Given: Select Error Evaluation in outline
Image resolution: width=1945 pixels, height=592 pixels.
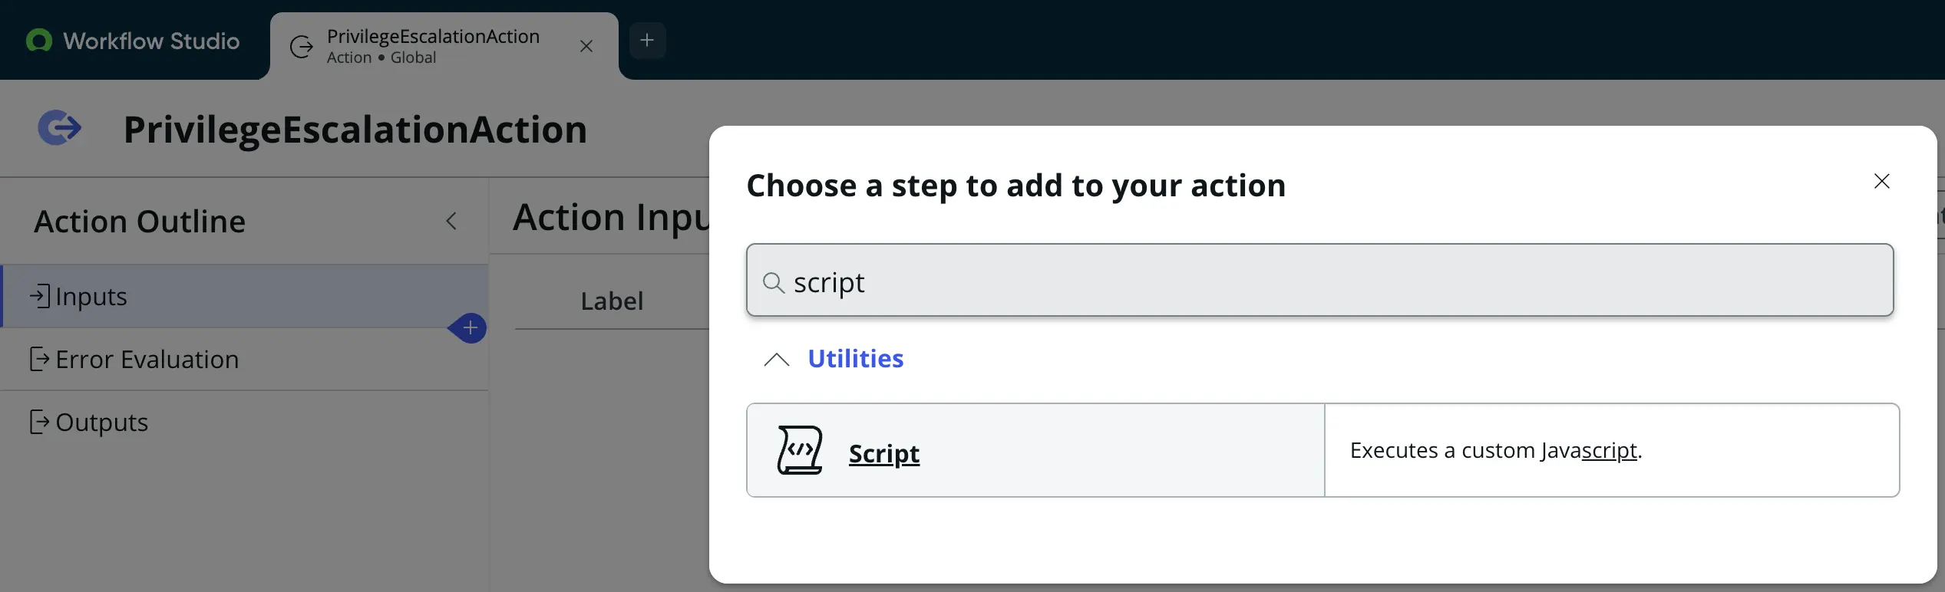Looking at the screenshot, I should (245, 359).
